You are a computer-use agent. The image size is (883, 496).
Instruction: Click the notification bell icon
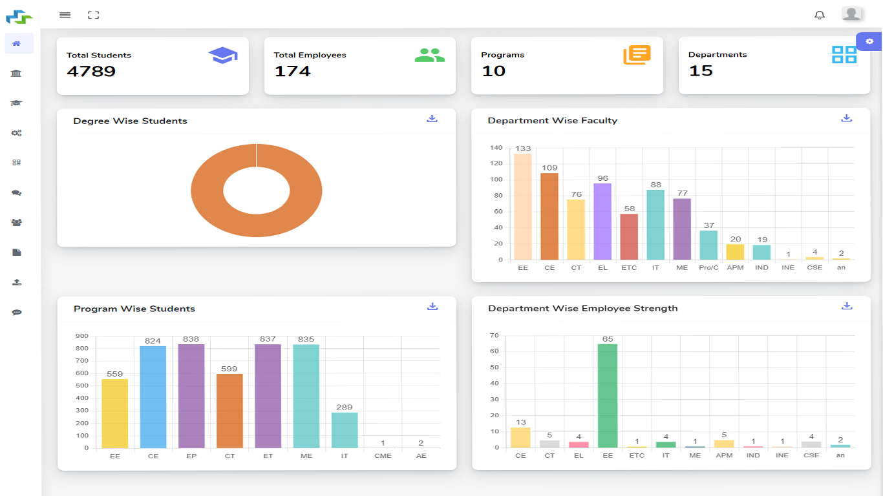tap(820, 15)
